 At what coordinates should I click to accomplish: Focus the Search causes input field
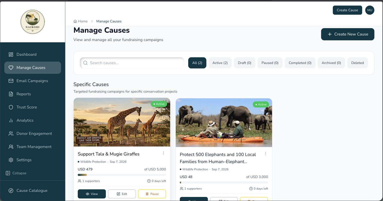point(132,63)
